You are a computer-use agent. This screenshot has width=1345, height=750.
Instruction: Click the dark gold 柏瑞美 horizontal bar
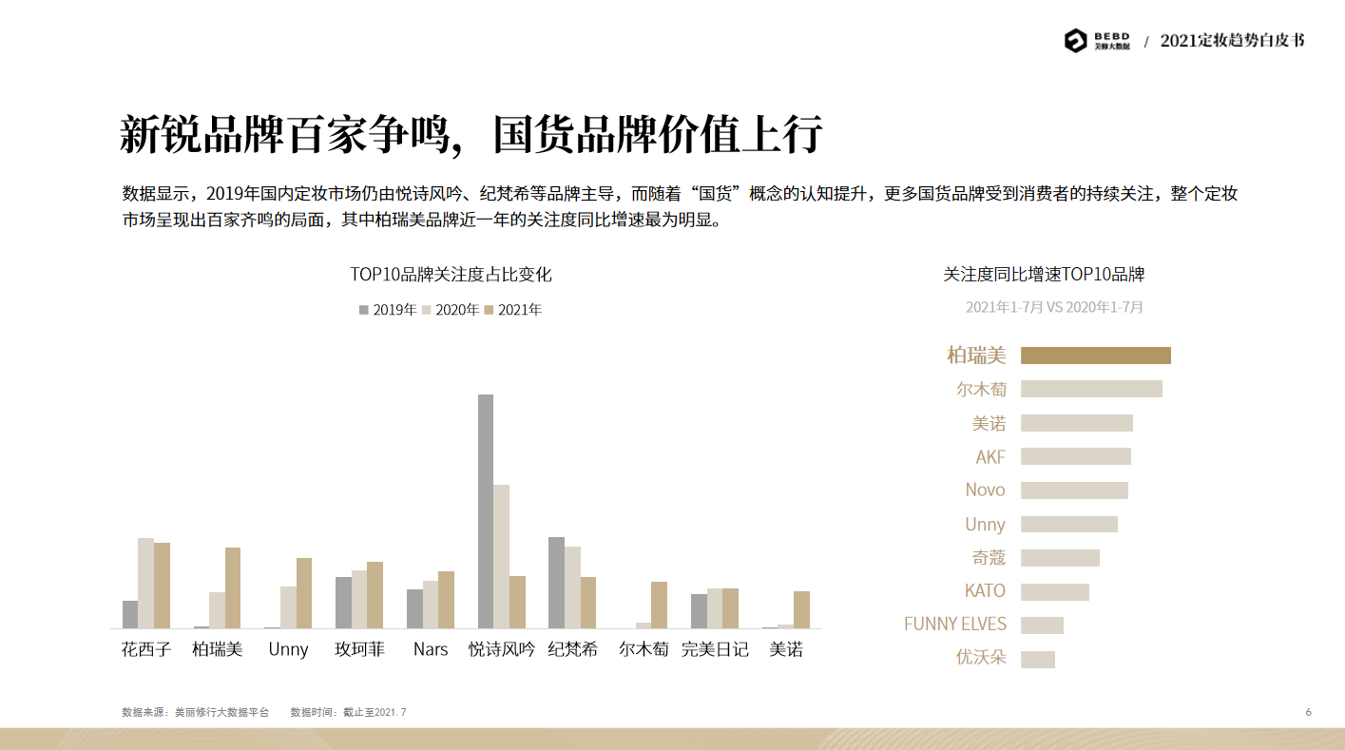[1096, 356]
